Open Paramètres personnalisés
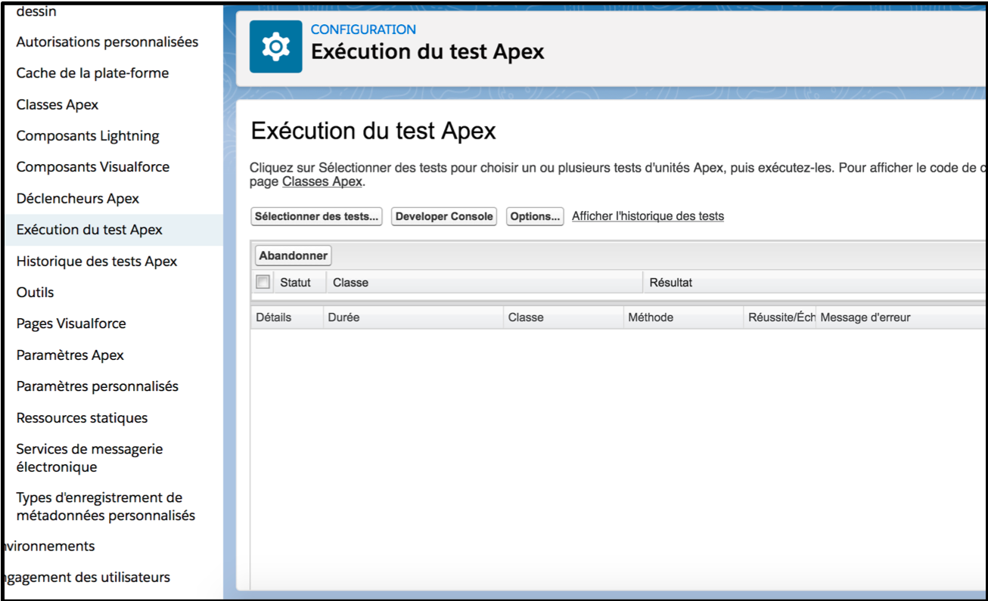The image size is (988, 601). [98, 386]
